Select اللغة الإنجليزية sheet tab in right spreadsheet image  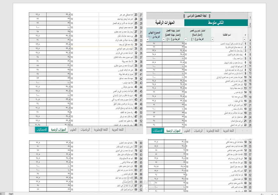pyautogui.click(x=212, y=131)
